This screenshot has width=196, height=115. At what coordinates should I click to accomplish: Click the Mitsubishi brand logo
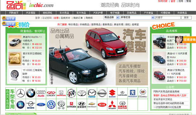point(112,105)
